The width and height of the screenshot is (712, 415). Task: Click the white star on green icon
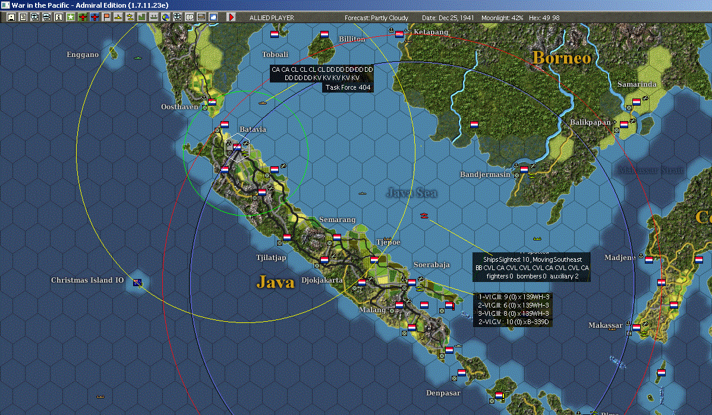click(x=70, y=17)
